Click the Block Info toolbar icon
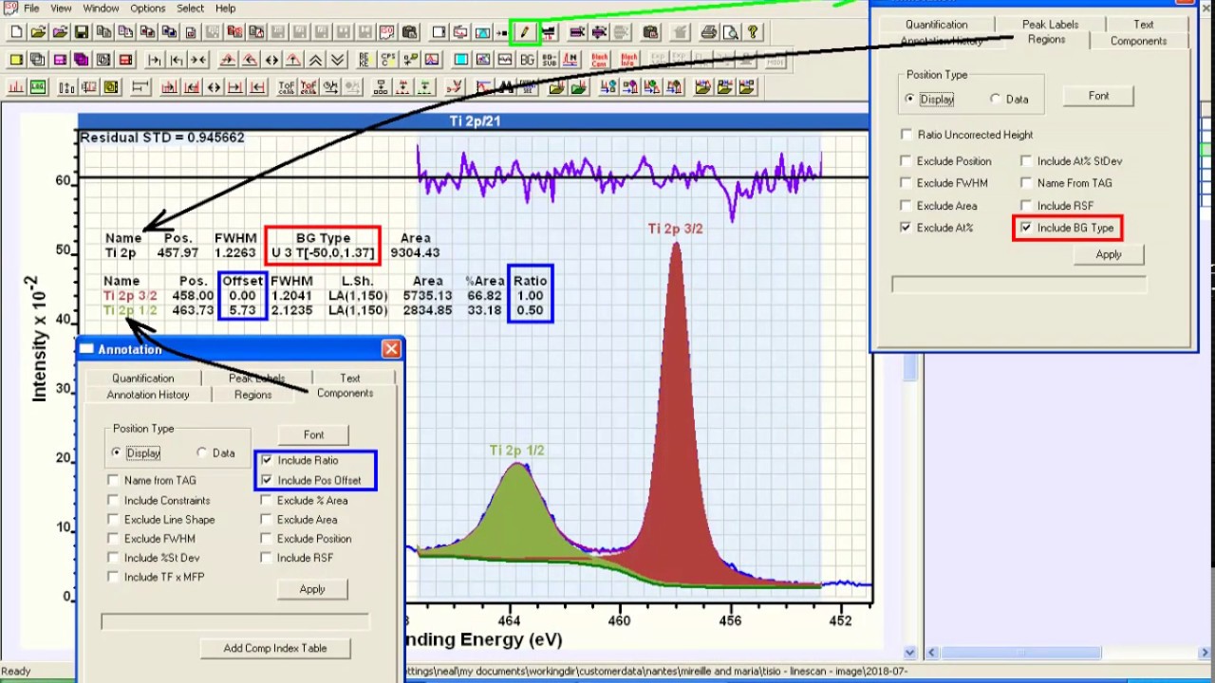Viewport: 1215px width, 683px height. [x=629, y=60]
